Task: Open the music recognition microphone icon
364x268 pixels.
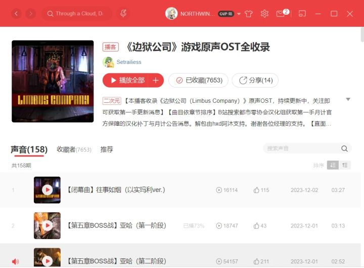Action: [123, 14]
